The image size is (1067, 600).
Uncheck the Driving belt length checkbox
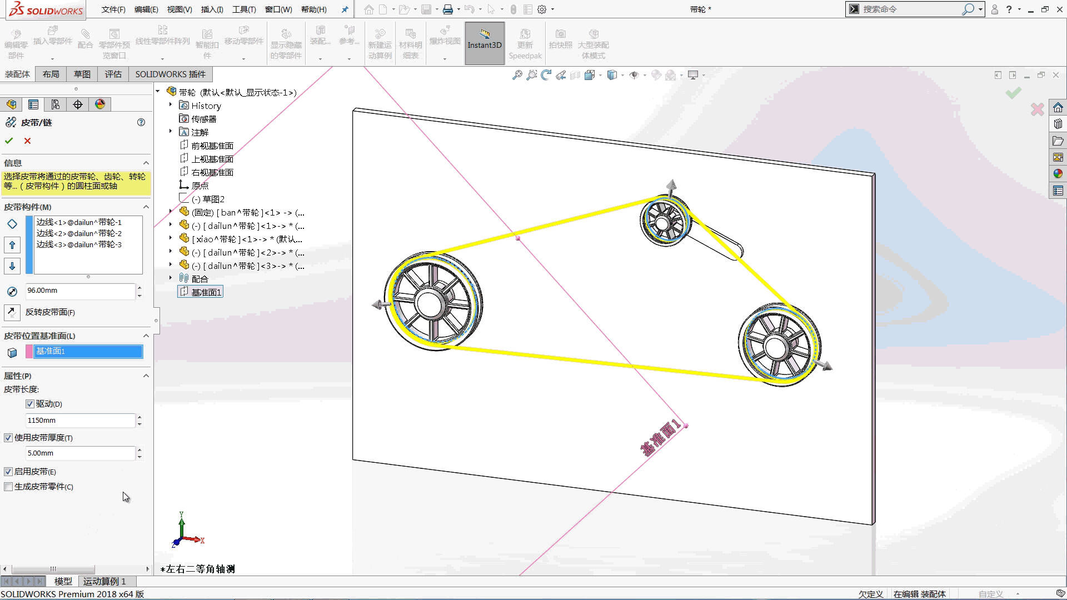(x=30, y=404)
